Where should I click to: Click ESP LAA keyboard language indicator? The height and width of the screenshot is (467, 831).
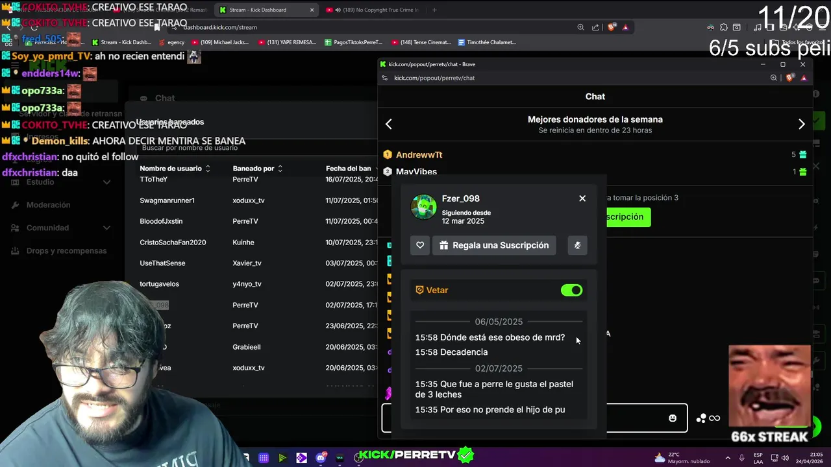coord(758,458)
